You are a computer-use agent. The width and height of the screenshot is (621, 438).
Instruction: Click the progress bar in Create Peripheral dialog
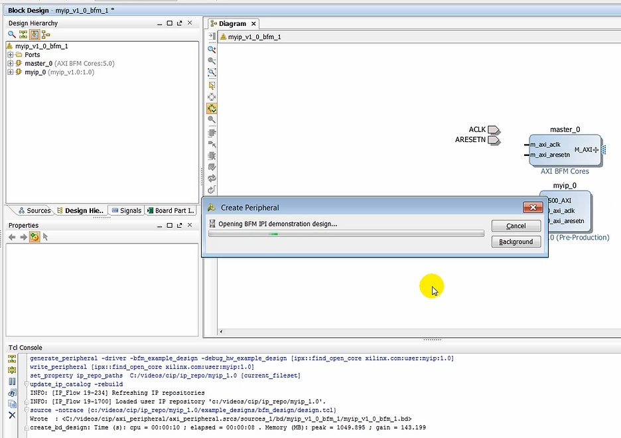(x=346, y=234)
